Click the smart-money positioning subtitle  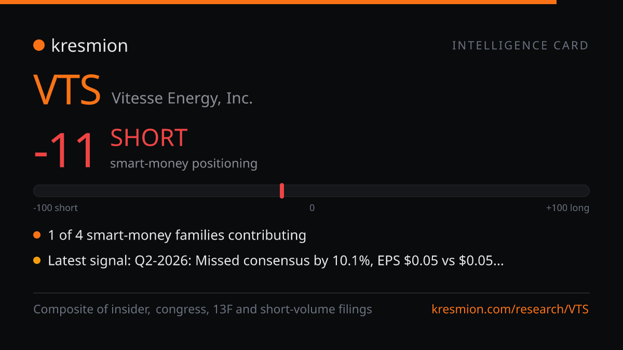click(184, 163)
